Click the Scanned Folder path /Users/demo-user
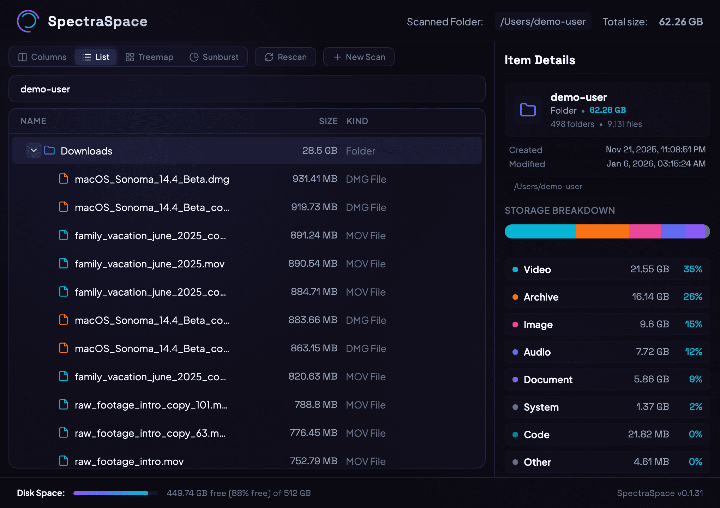Viewport: 720px width, 508px height. coord(543,22)
